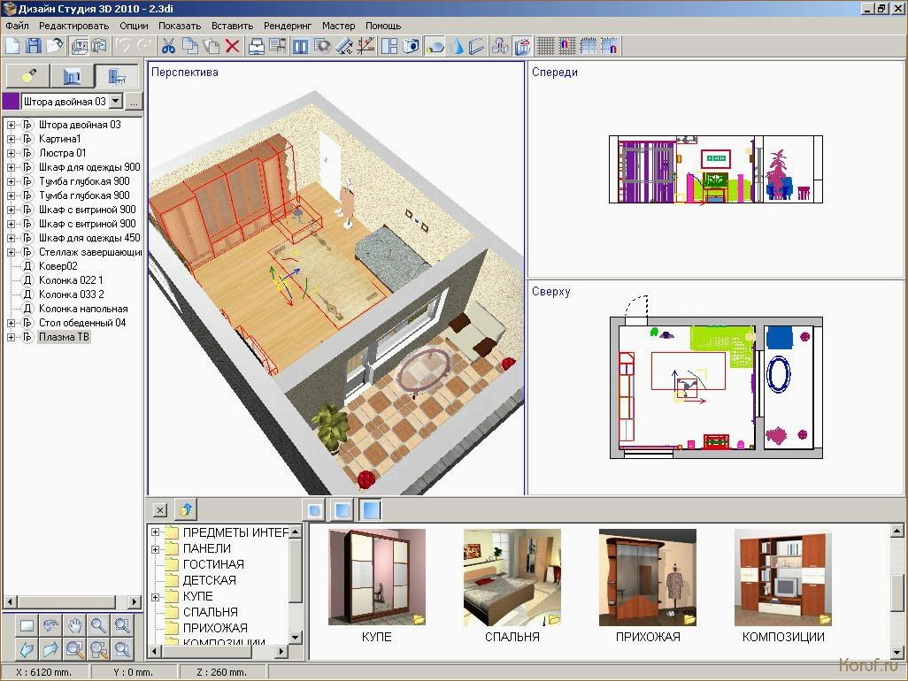This screenshot has height=681, width=908.
Task: Open the sphere render icon
Action: click(322, 46)
